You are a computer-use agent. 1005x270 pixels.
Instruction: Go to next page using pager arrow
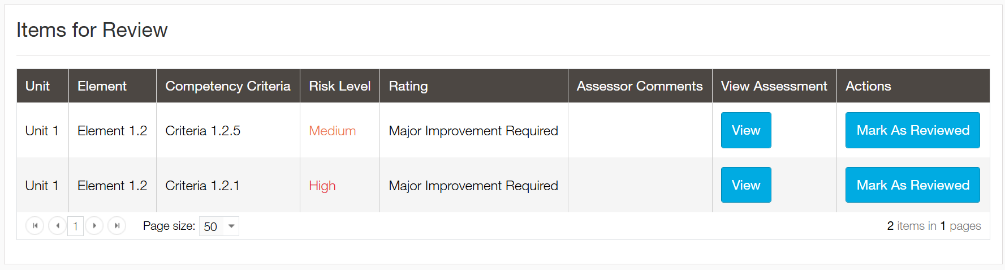pos(94,226)
